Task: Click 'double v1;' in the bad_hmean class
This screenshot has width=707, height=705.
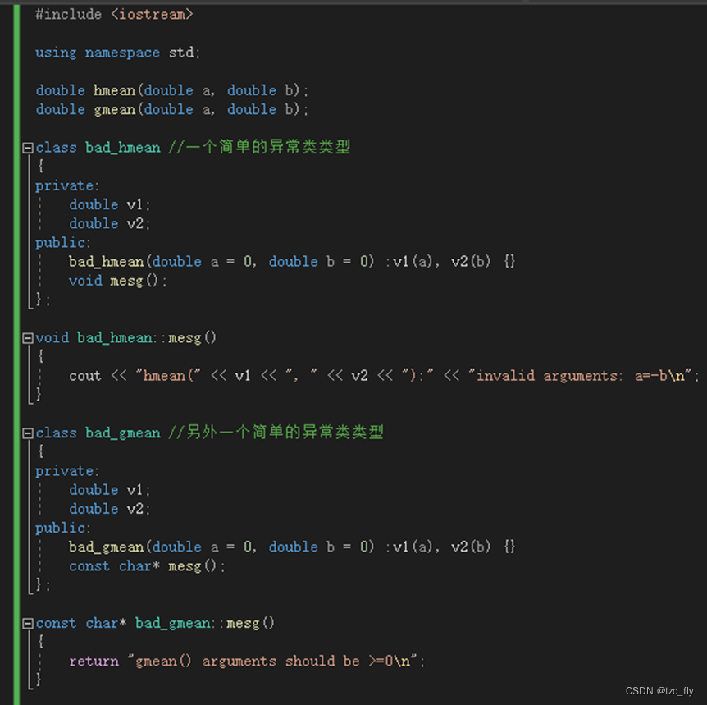Action: (110, 205)
